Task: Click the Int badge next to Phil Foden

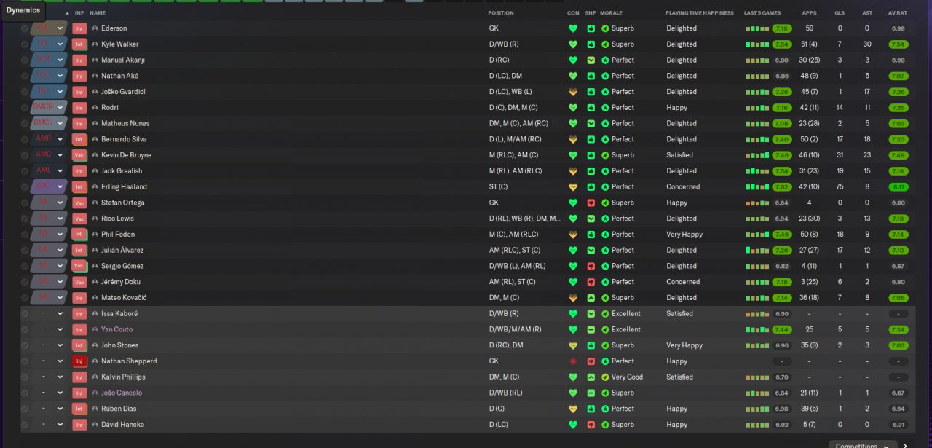Action: 79,235
